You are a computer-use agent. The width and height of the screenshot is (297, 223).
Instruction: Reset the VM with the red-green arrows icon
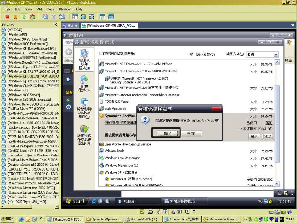tap(33, 17)
